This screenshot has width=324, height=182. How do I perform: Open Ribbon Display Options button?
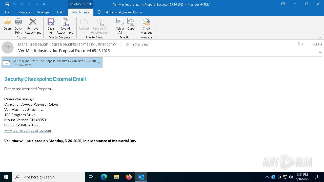click(x=283, y=4)
